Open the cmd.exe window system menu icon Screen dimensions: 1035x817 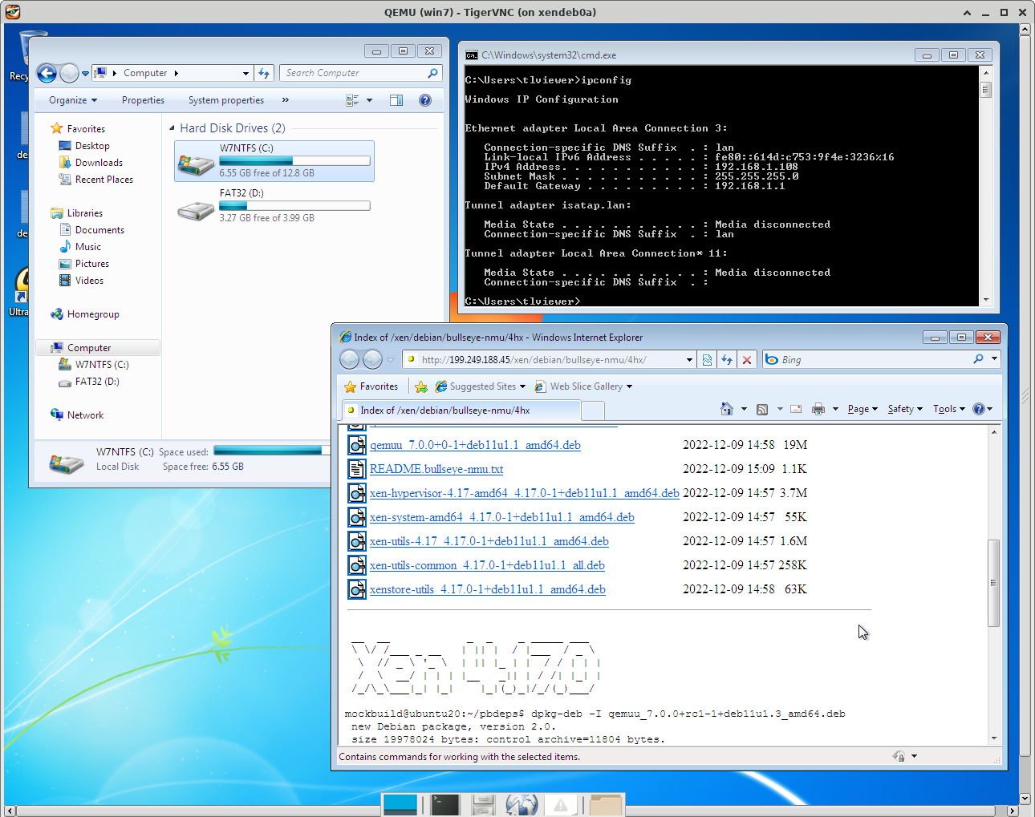(472, 55)
